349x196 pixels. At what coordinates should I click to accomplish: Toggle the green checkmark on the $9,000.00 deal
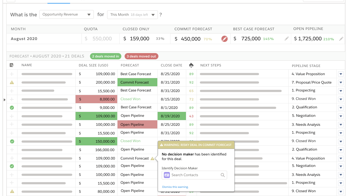pyautogui.click(x=12, y=108)
